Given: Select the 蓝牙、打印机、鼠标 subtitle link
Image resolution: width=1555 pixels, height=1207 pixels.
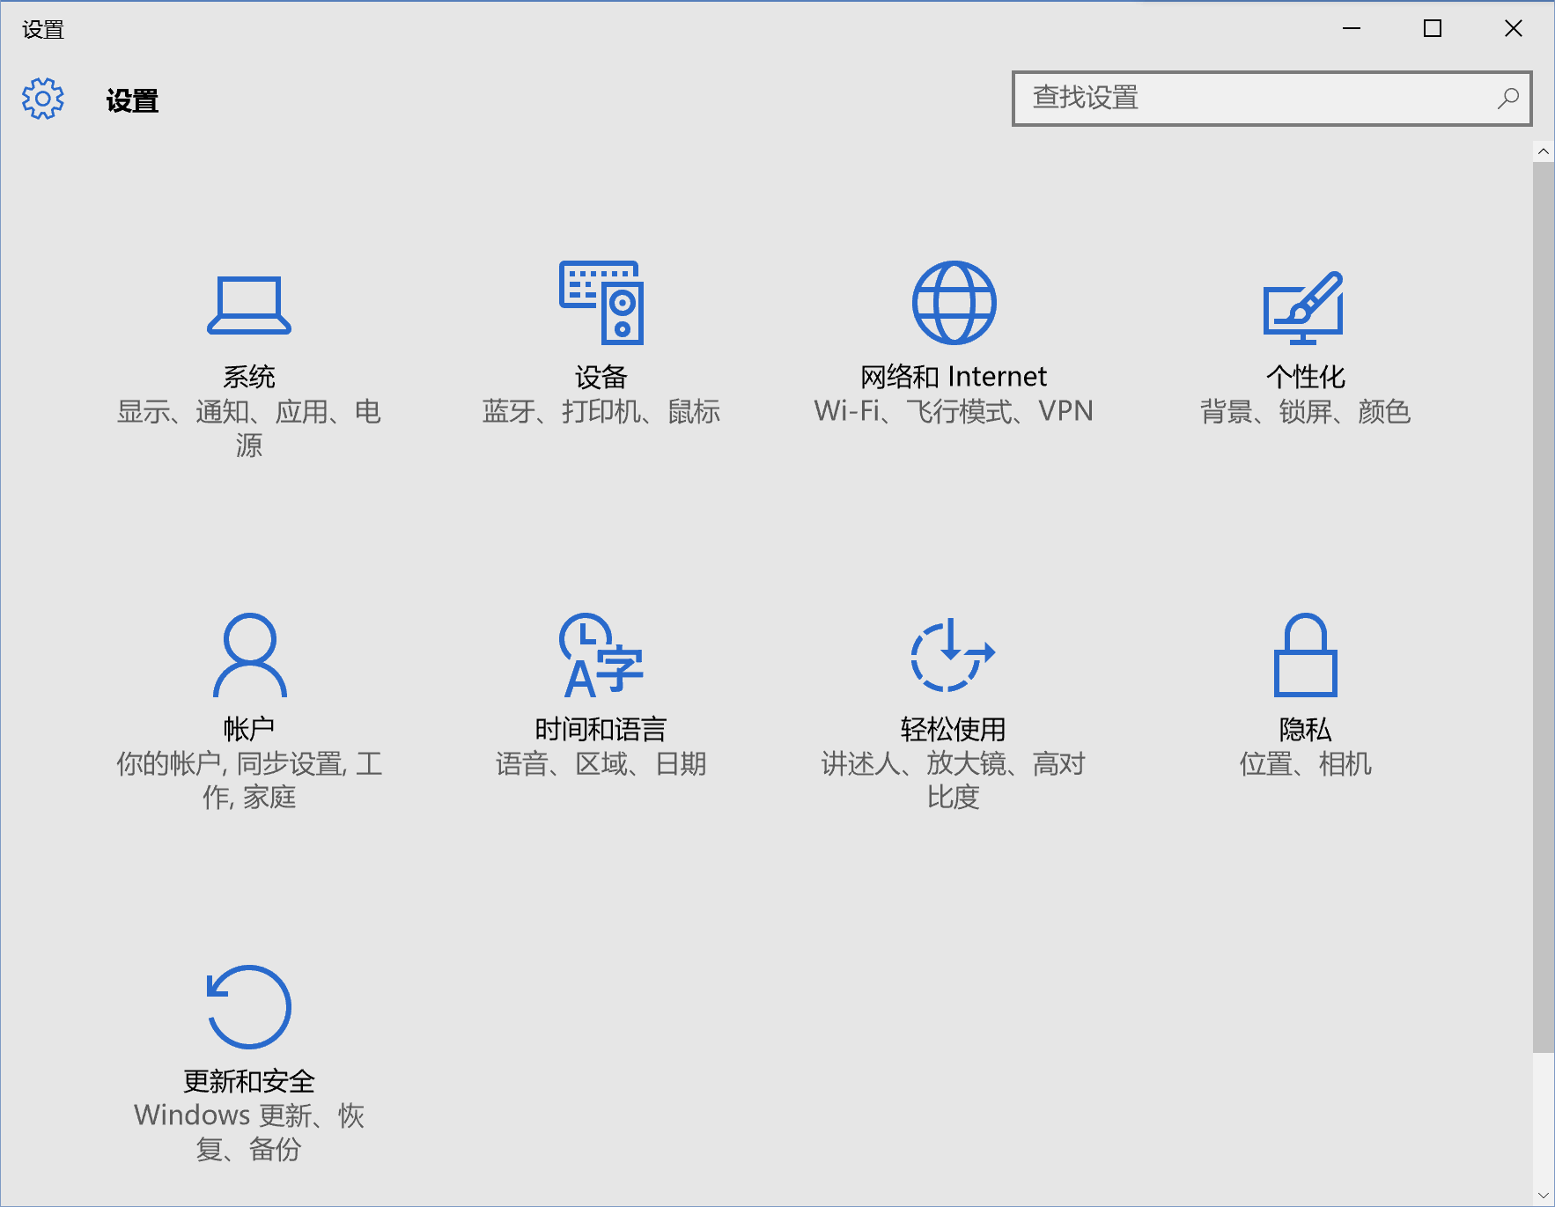Looking at the screenshot, I should click(602, 411).
